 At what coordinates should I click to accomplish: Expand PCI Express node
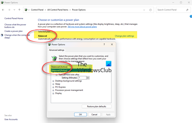coord(53,87)
